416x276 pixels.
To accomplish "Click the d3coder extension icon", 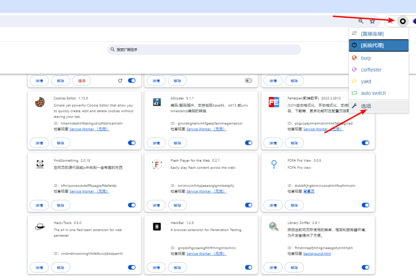I will [x=157, y=102].
